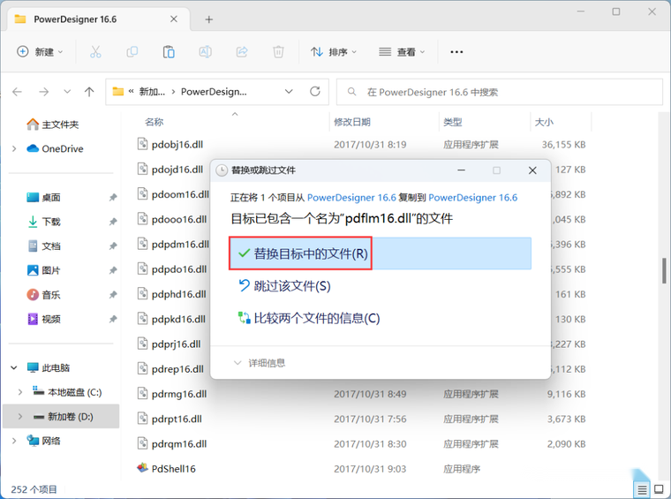
Task: Select the PowerDesigner 16.6 tab
Action: [96, 19]
